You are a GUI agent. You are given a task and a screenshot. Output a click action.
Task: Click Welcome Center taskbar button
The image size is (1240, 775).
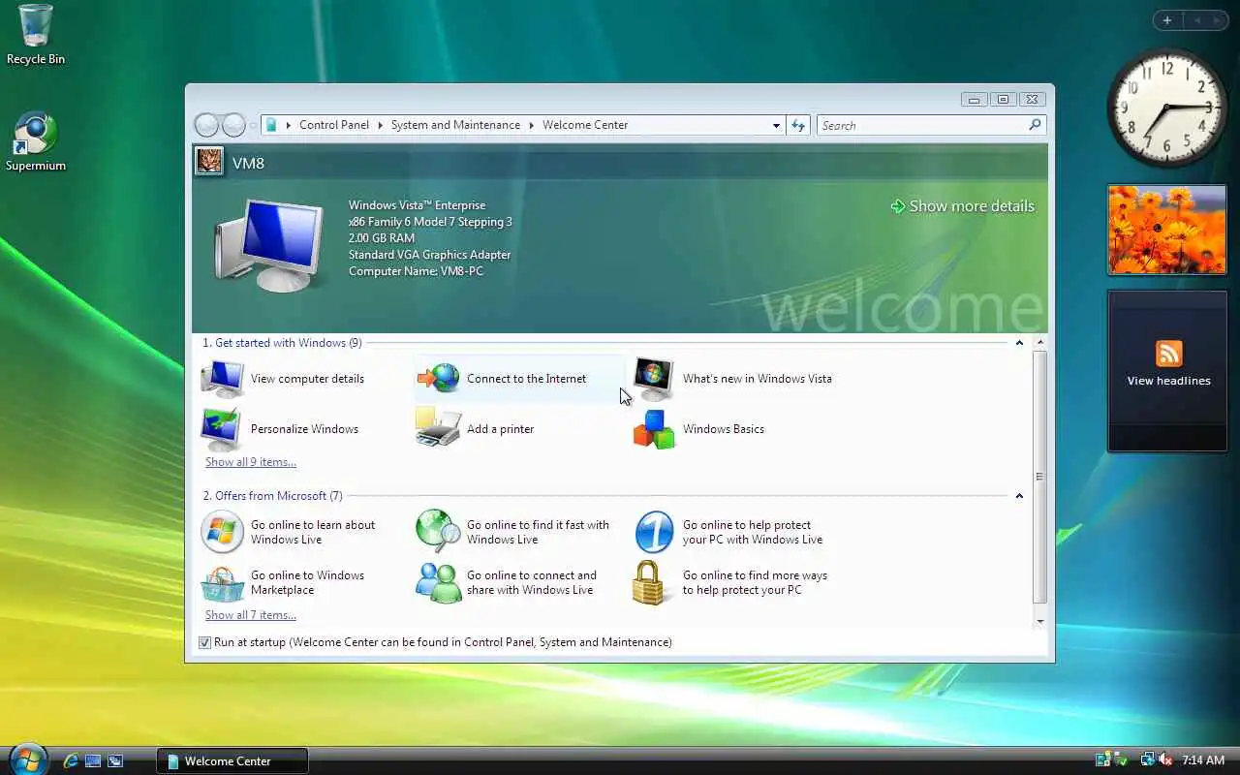click(x=232, y=761)
